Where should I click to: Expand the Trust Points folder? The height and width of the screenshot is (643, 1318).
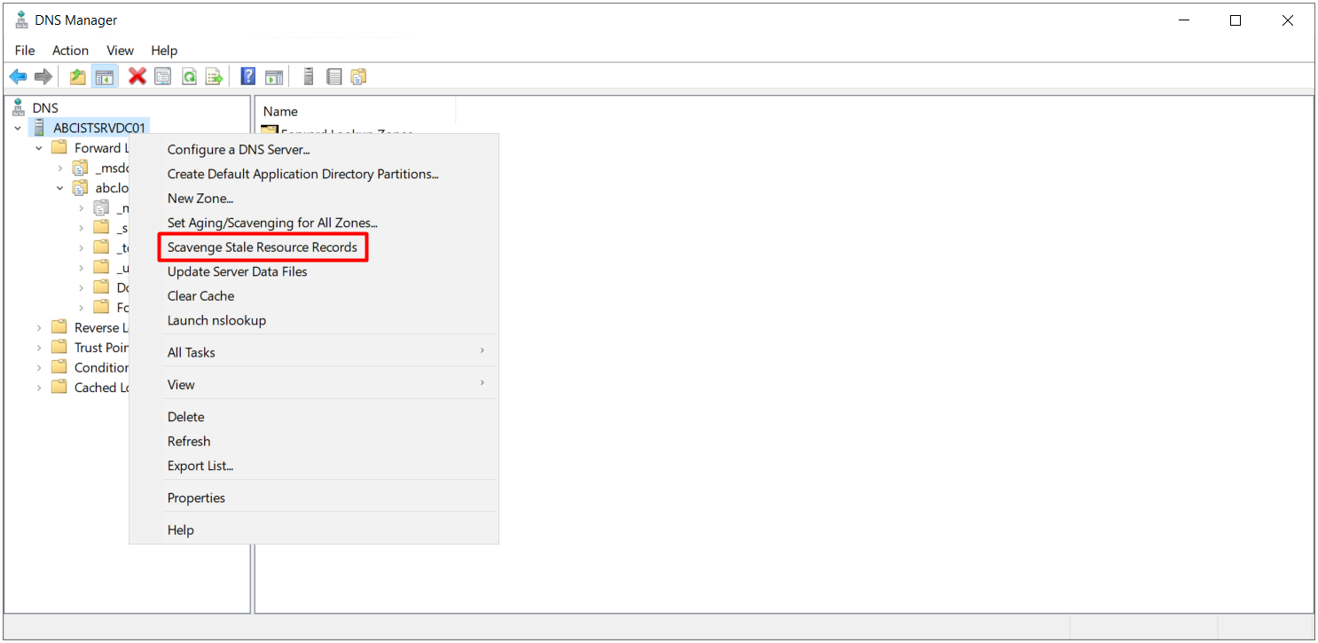39,348
